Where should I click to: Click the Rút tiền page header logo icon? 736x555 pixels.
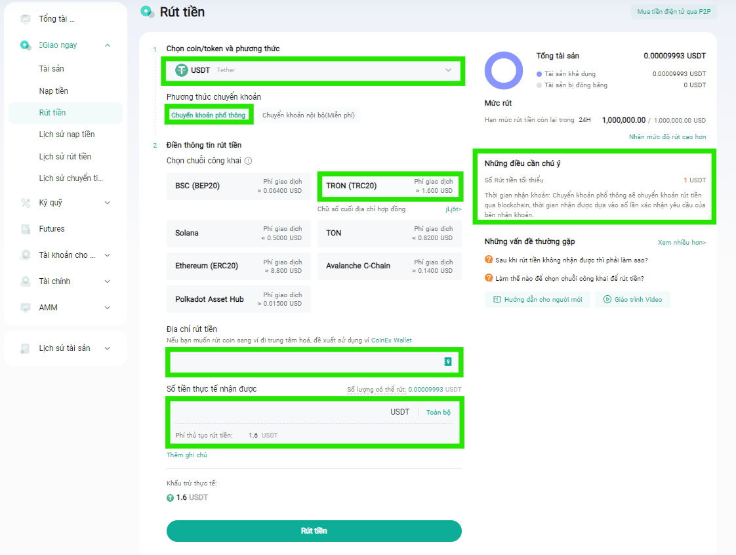(x=148, y=12)
